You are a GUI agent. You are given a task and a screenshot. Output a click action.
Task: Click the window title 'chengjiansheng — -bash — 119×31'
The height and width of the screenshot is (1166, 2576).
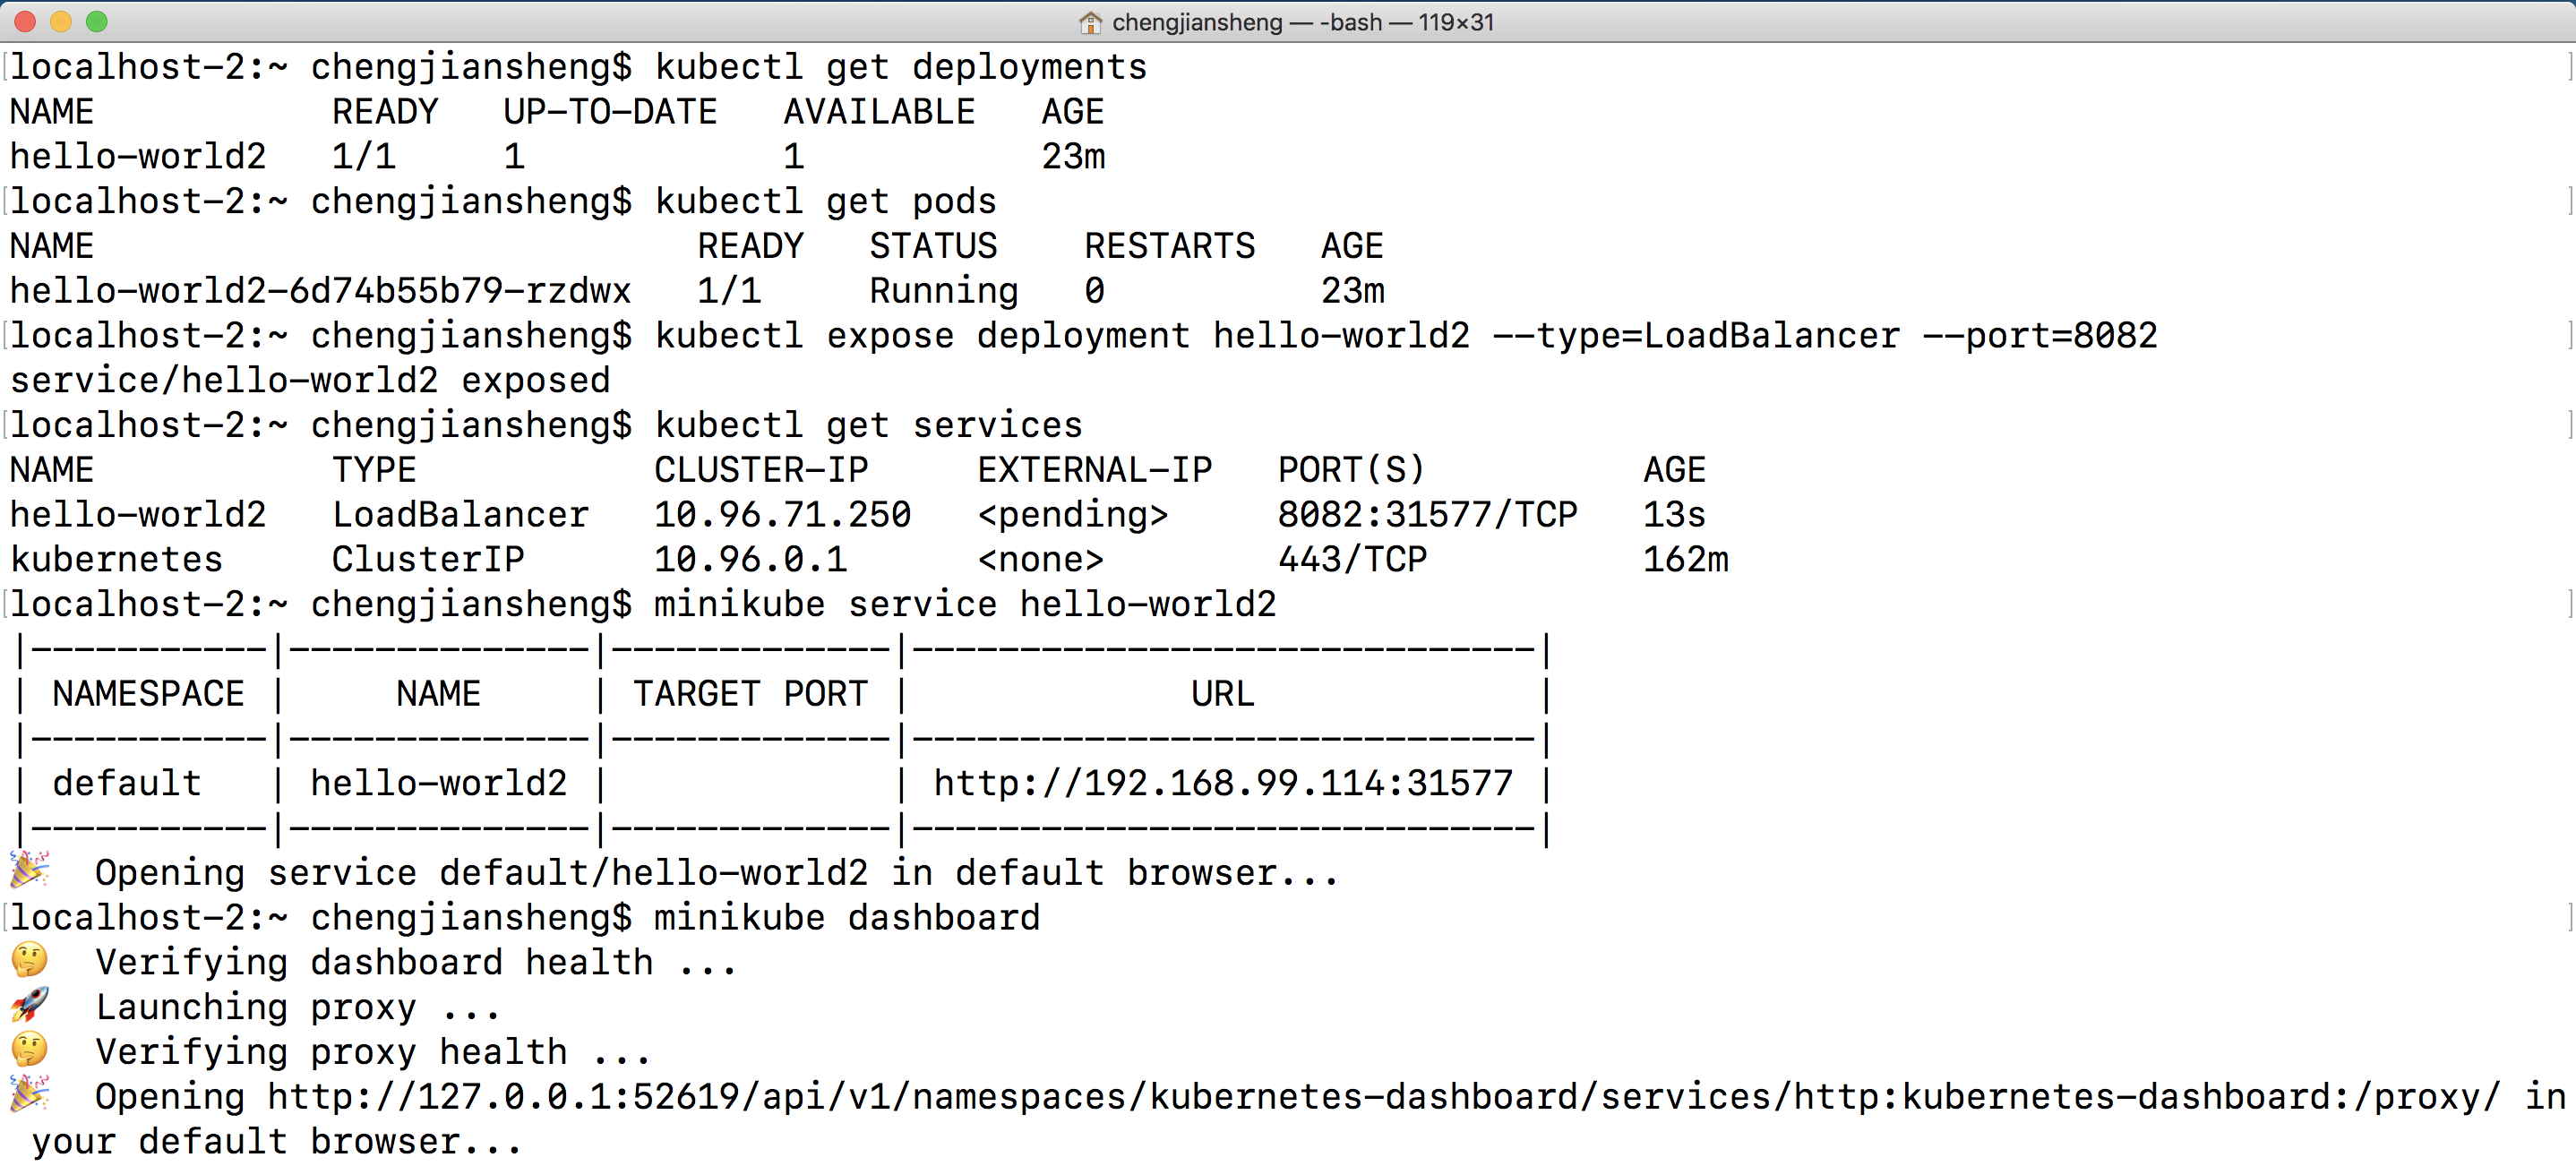pos(1302,22)
